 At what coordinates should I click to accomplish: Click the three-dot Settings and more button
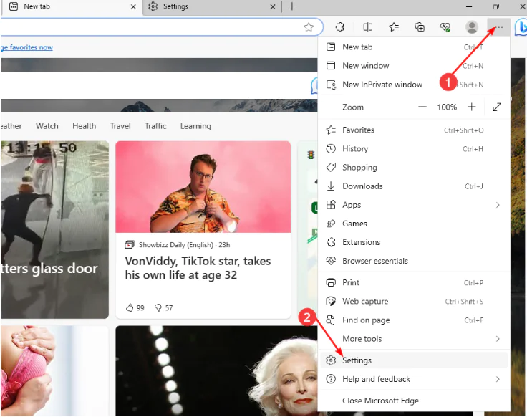click(499, 27)
